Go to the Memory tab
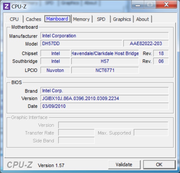Screen dimensions: 180x173 click(81, 19)
